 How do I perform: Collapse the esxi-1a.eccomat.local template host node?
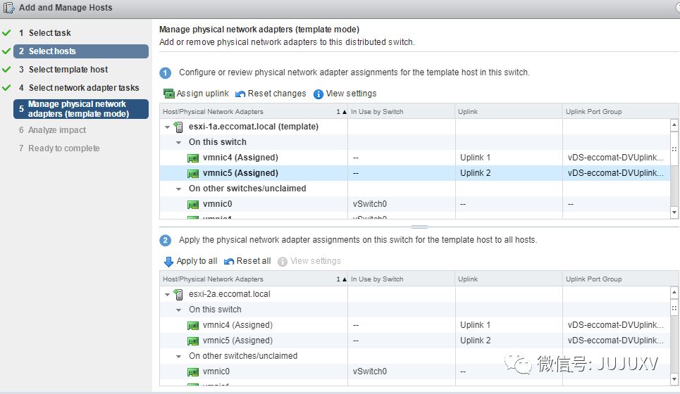[168, 127]
